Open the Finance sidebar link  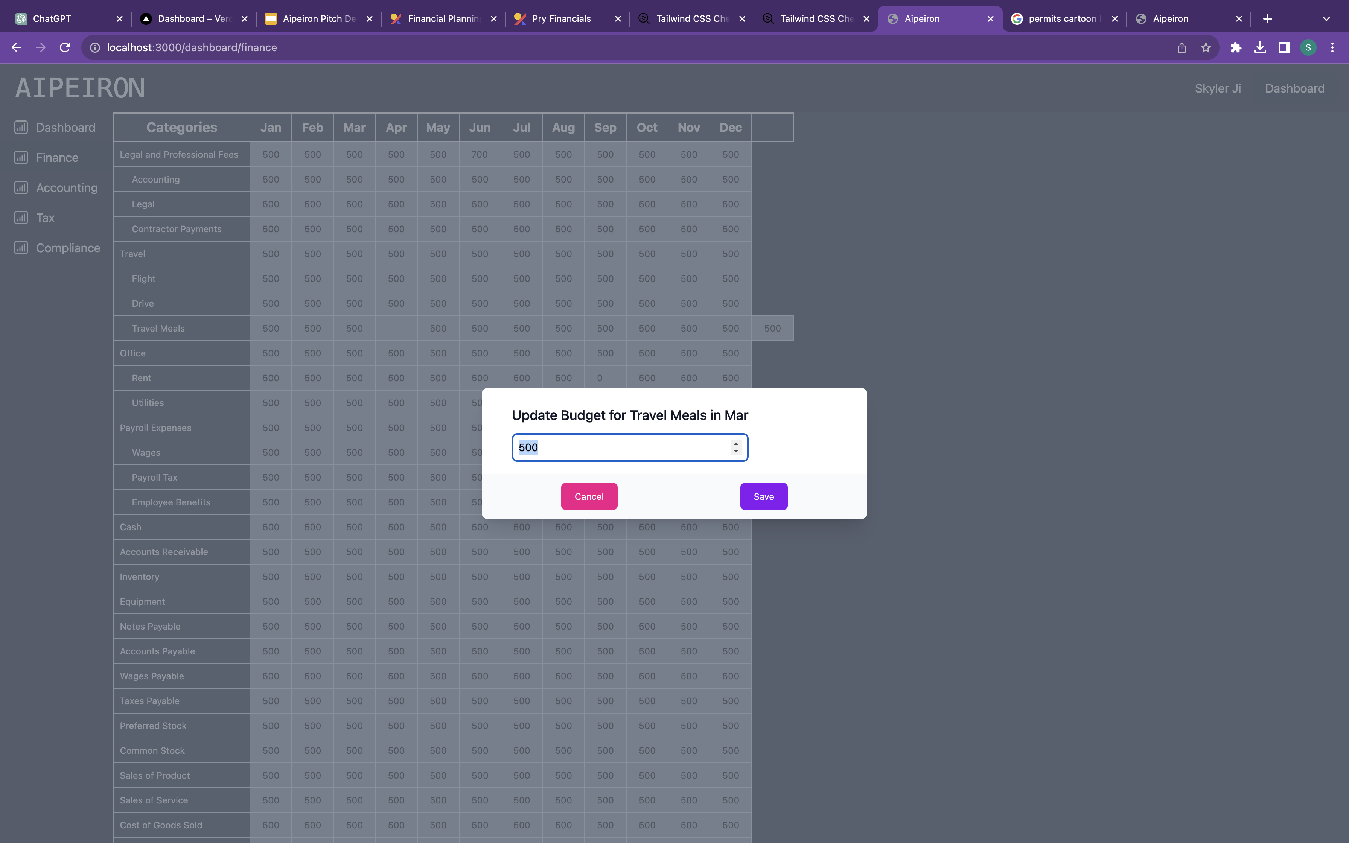point(57,158)
